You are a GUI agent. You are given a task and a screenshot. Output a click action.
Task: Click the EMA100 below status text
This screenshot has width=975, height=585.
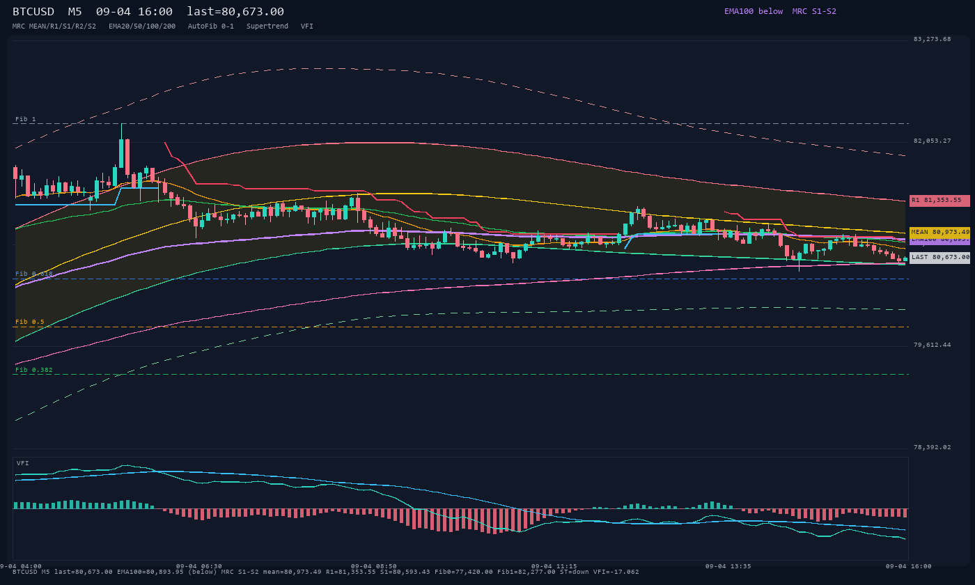[754, 11]
